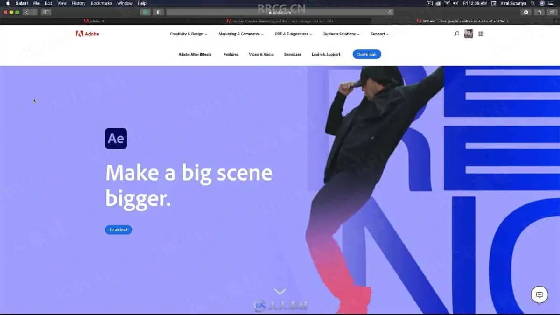
Task: Click the After Effects Ae app icon
Action: 116,139
